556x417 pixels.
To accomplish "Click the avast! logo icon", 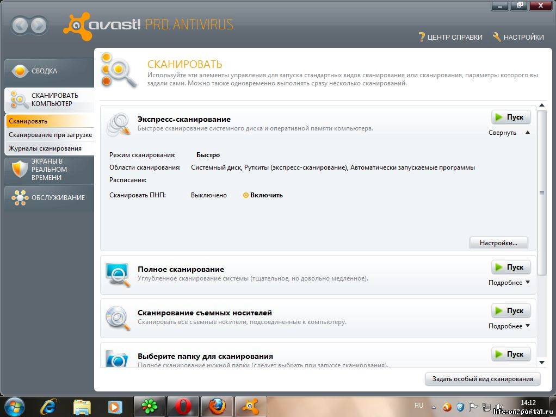I will click(78, 27).
